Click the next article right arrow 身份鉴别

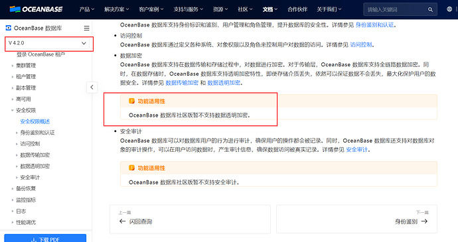coord(424,221)
